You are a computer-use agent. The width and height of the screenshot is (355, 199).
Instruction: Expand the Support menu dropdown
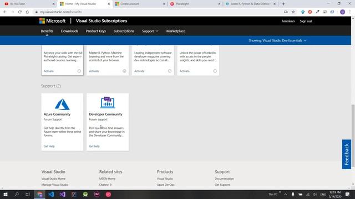click(150, 31)
